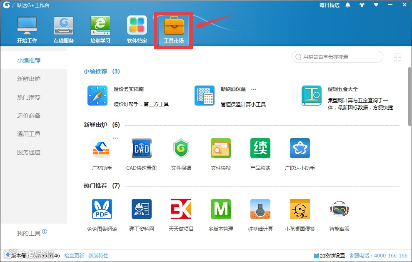
Task: Open the 智能客服 robot icon
Action: click(x=340, y=209)
